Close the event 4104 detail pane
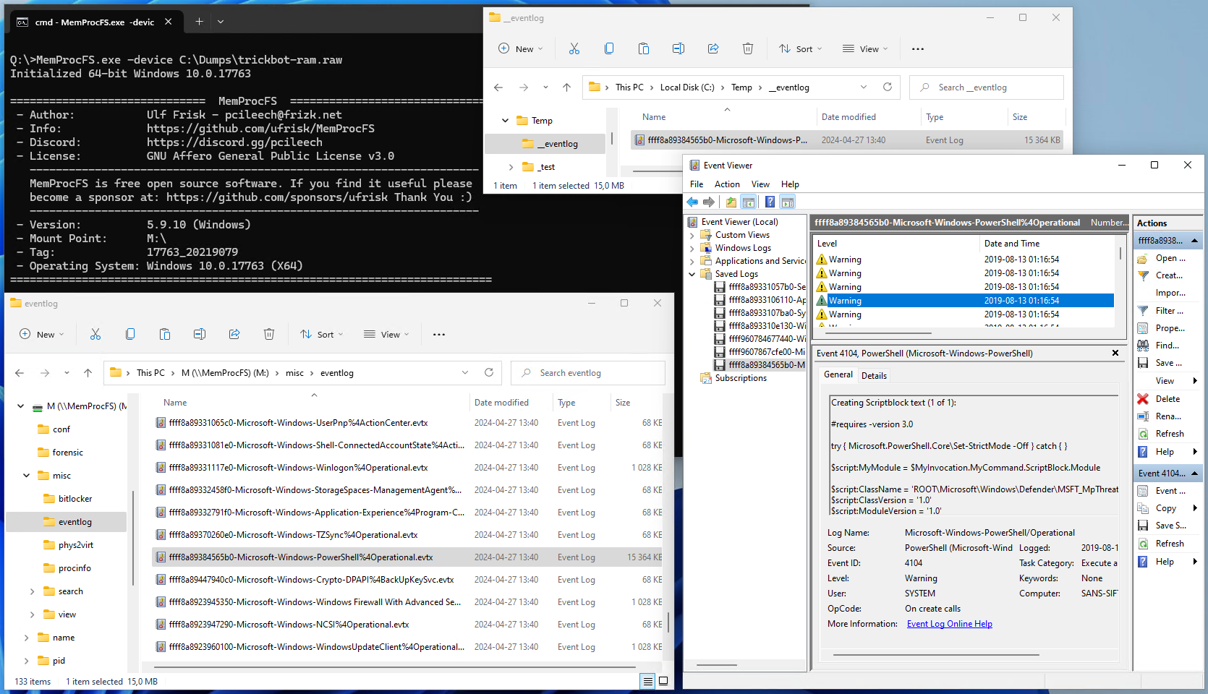1208x694 pixels. click(x=1115, y=353)
